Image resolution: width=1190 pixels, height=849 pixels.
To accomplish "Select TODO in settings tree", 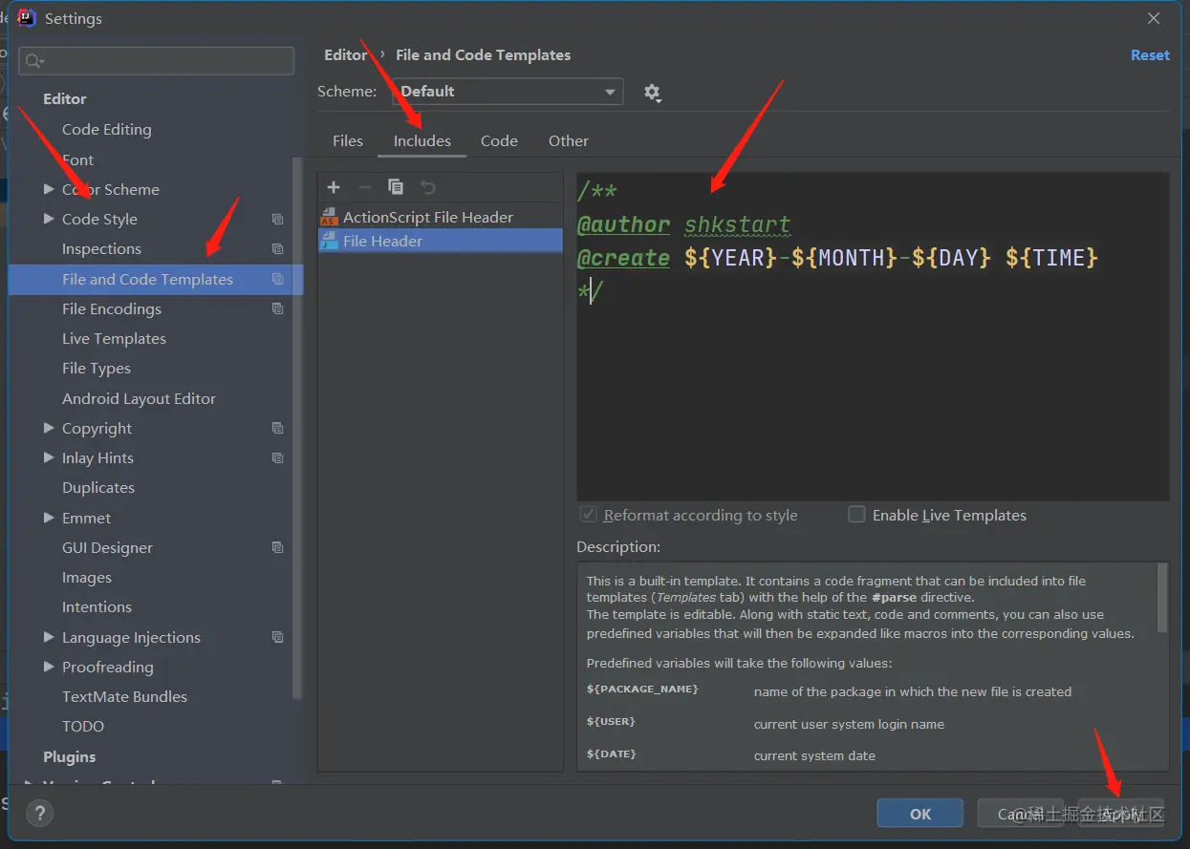I will (x=83, y=726).
